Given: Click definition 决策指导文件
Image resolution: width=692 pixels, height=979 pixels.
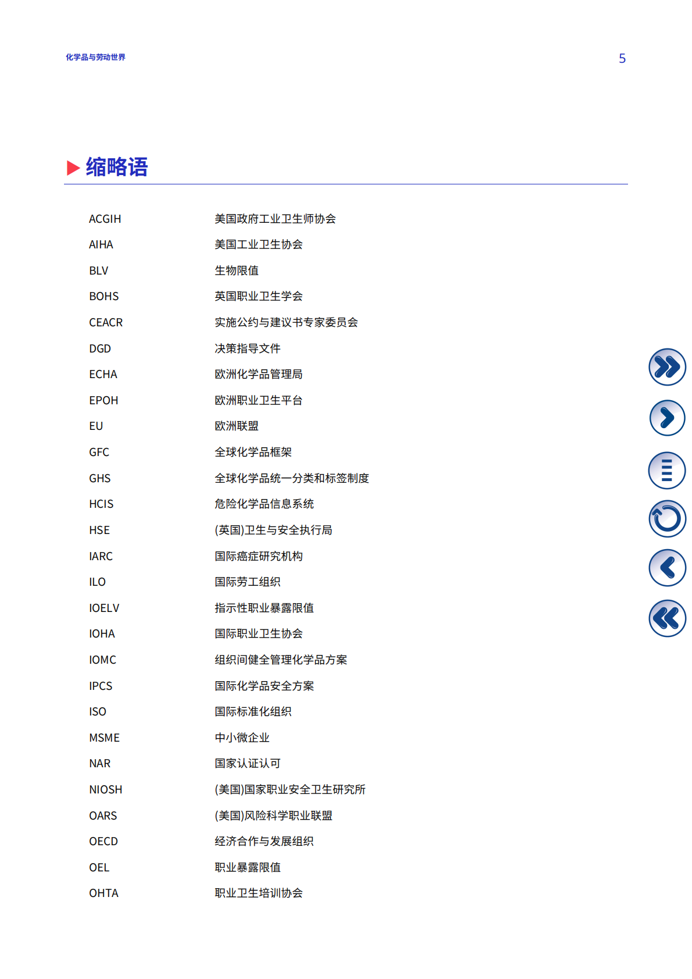Looking at the screenshot, I should pyautogui.click(x=248, y=348).
